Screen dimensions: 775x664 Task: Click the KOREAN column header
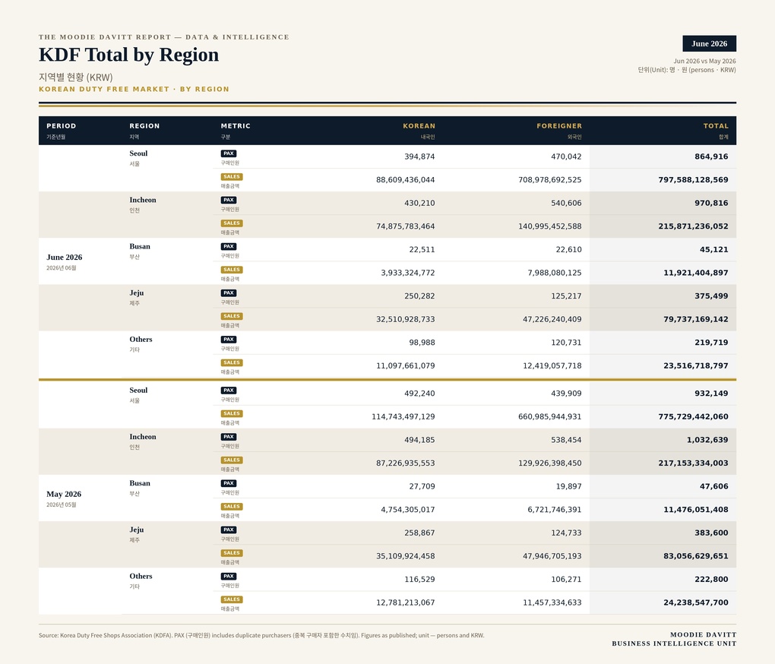click(x=419, y=126)
